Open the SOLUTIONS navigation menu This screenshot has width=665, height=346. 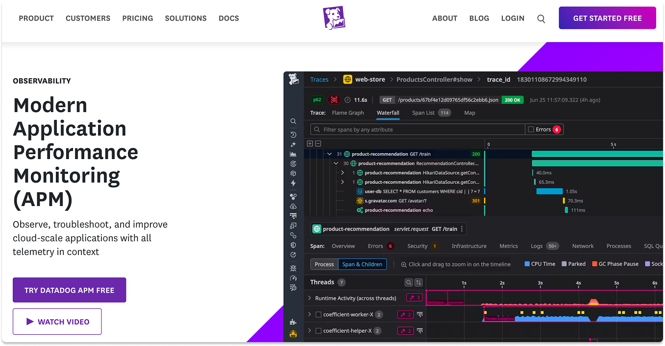point(186,18)
